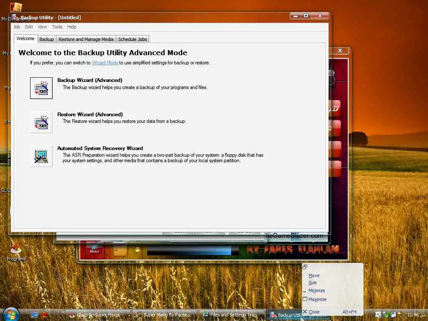
Task: Click the Wizard Mode link
Action: tap(105, 63)
